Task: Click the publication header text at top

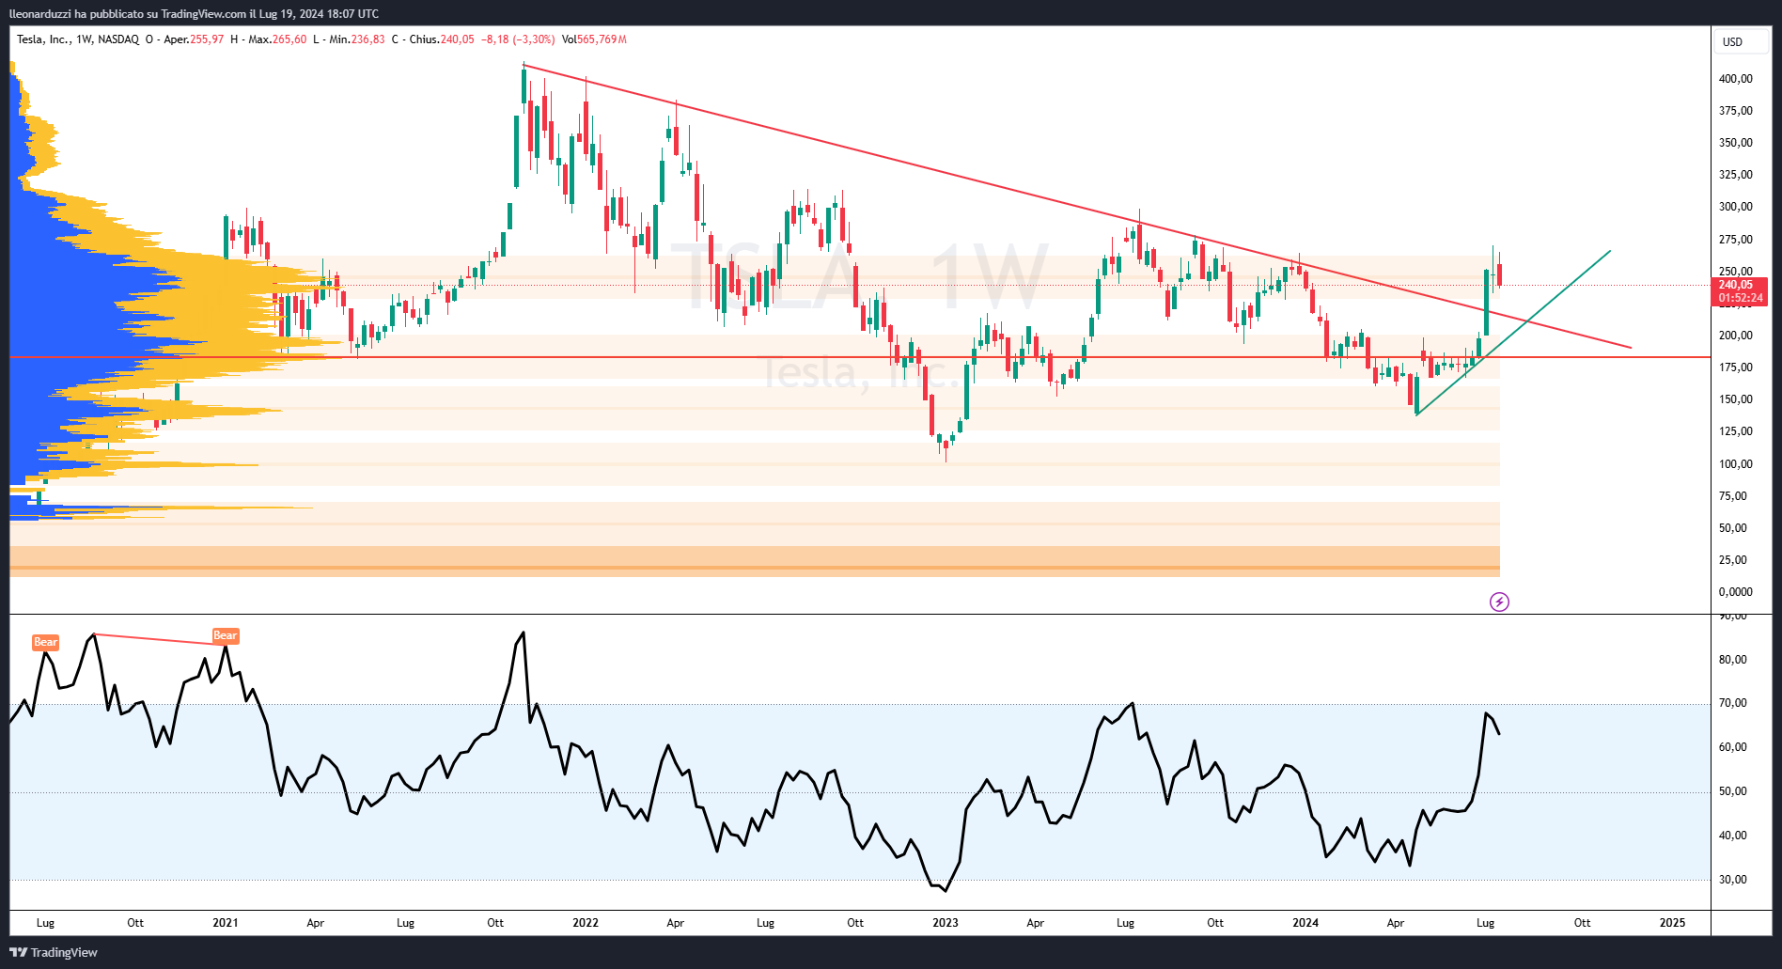Action: coord(195,13)
